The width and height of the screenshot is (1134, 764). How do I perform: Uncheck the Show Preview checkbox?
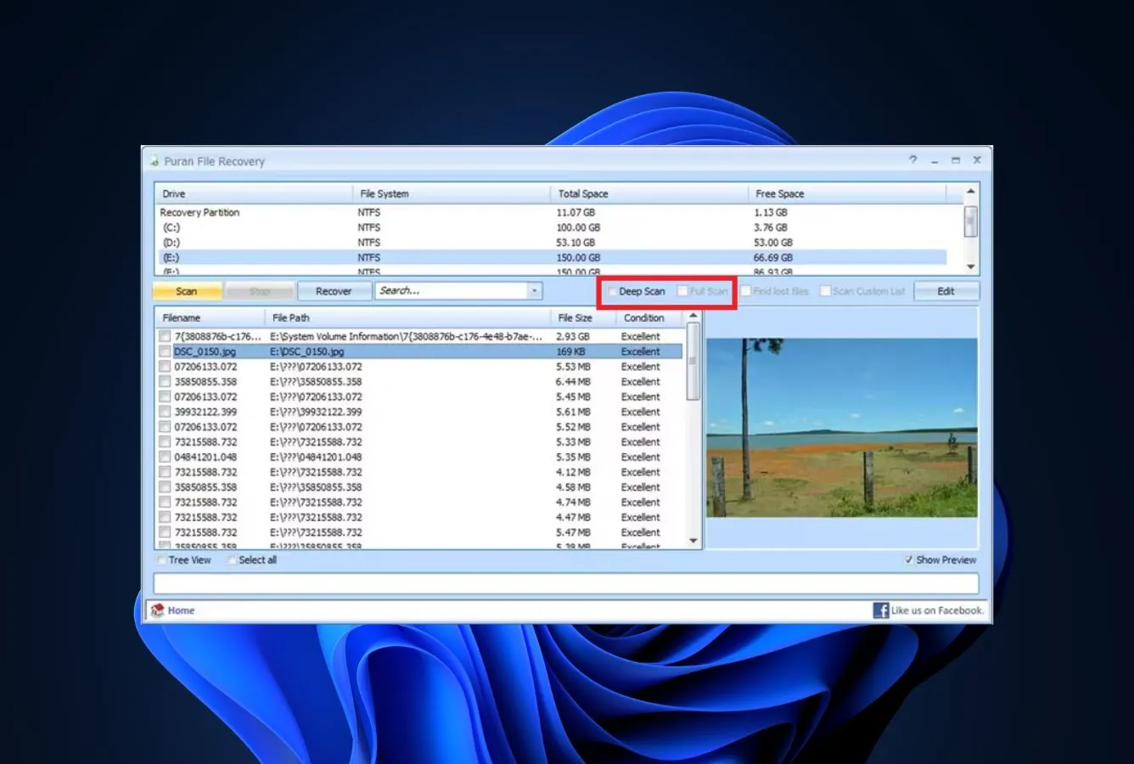(x=909, y=560)
